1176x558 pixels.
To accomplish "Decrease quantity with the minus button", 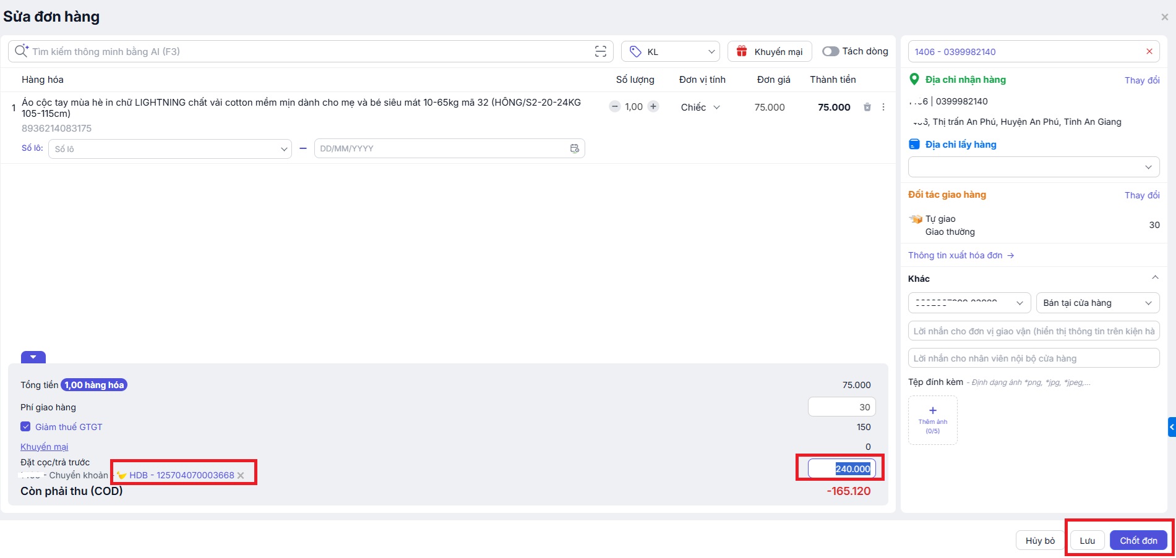I will pos(615,106).
